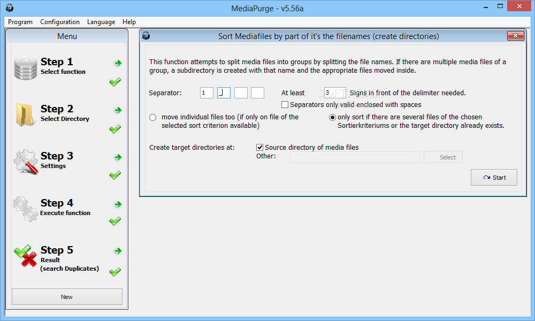Click the New button in Menu panel

67,297
